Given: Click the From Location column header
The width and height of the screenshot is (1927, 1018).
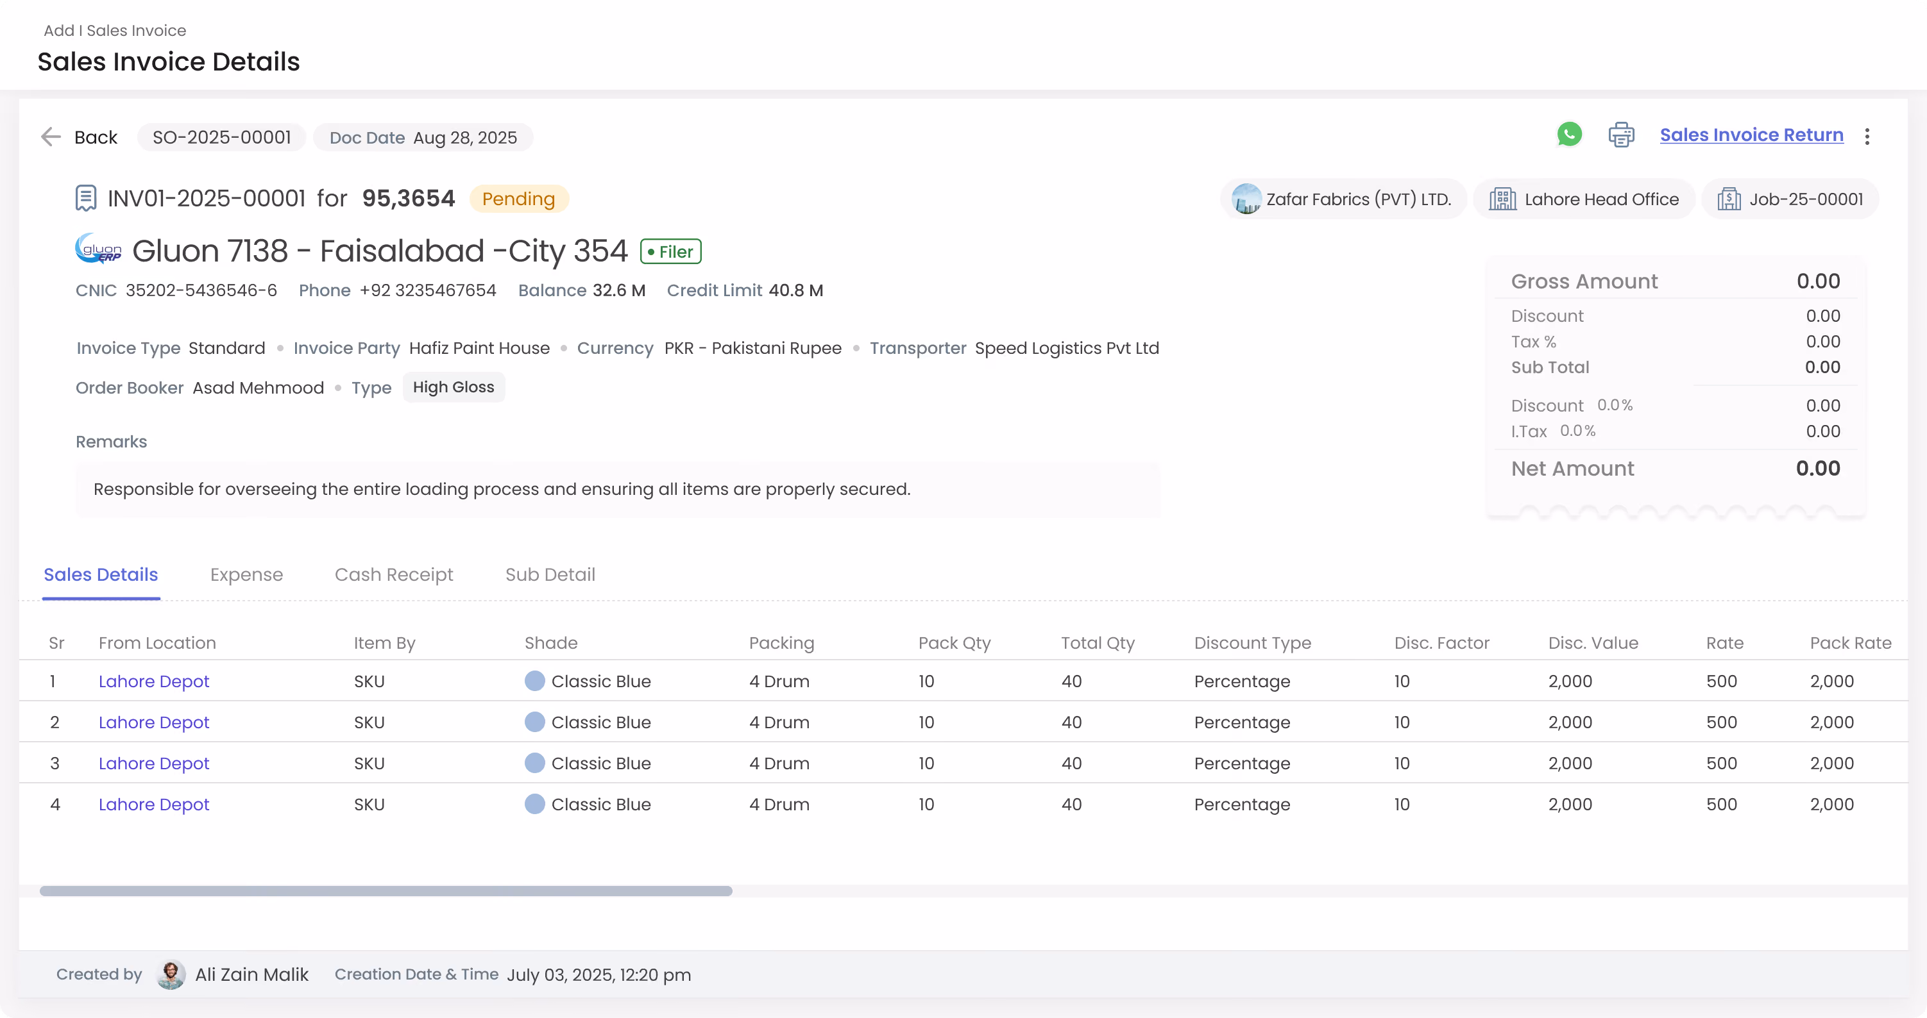Looking at the screenshot, I should (157, 643).
